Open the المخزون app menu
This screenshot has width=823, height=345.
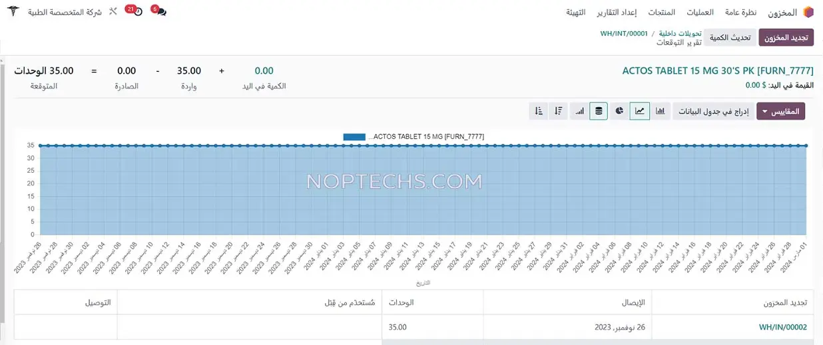tap(782, 13)
